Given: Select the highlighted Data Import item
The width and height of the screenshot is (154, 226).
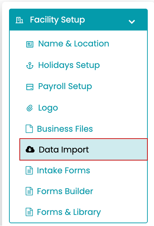Looking at the screenshot, I should pos(84,149).
